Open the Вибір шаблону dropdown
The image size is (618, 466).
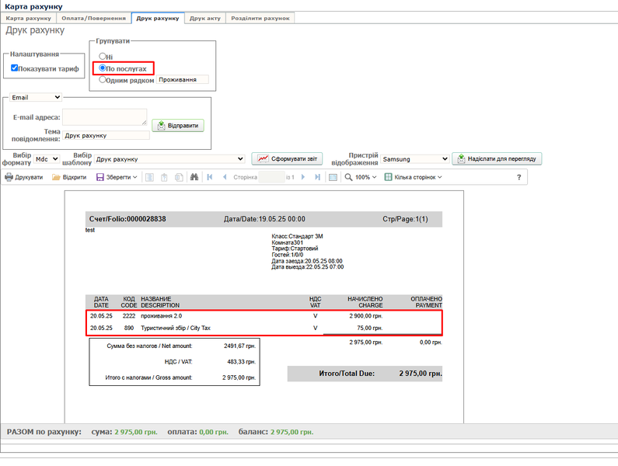169,158
